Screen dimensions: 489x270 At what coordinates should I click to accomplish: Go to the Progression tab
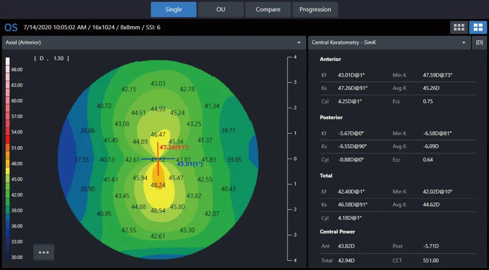coord(315,10)
